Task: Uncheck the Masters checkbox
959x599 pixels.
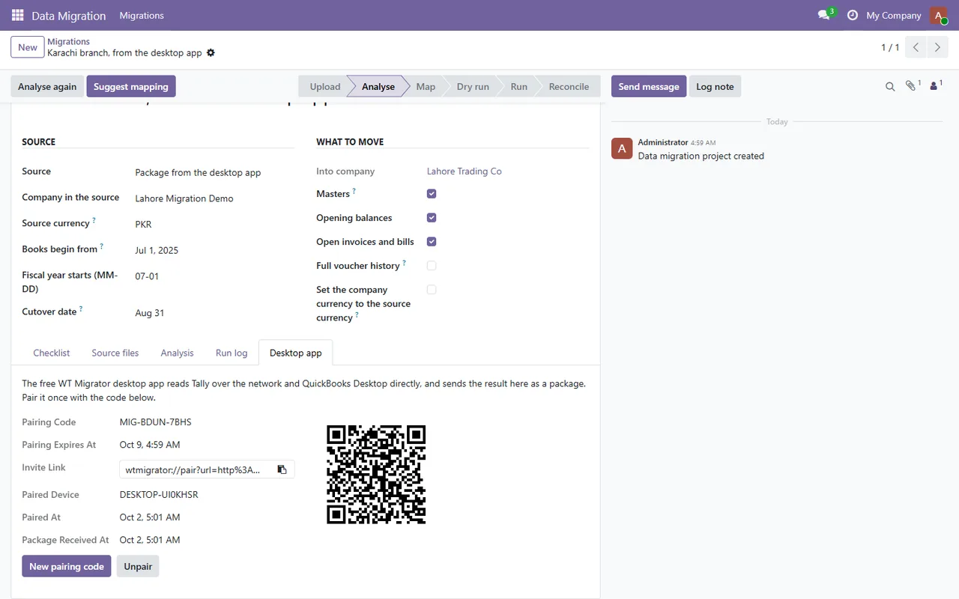Action: point(432,194)
